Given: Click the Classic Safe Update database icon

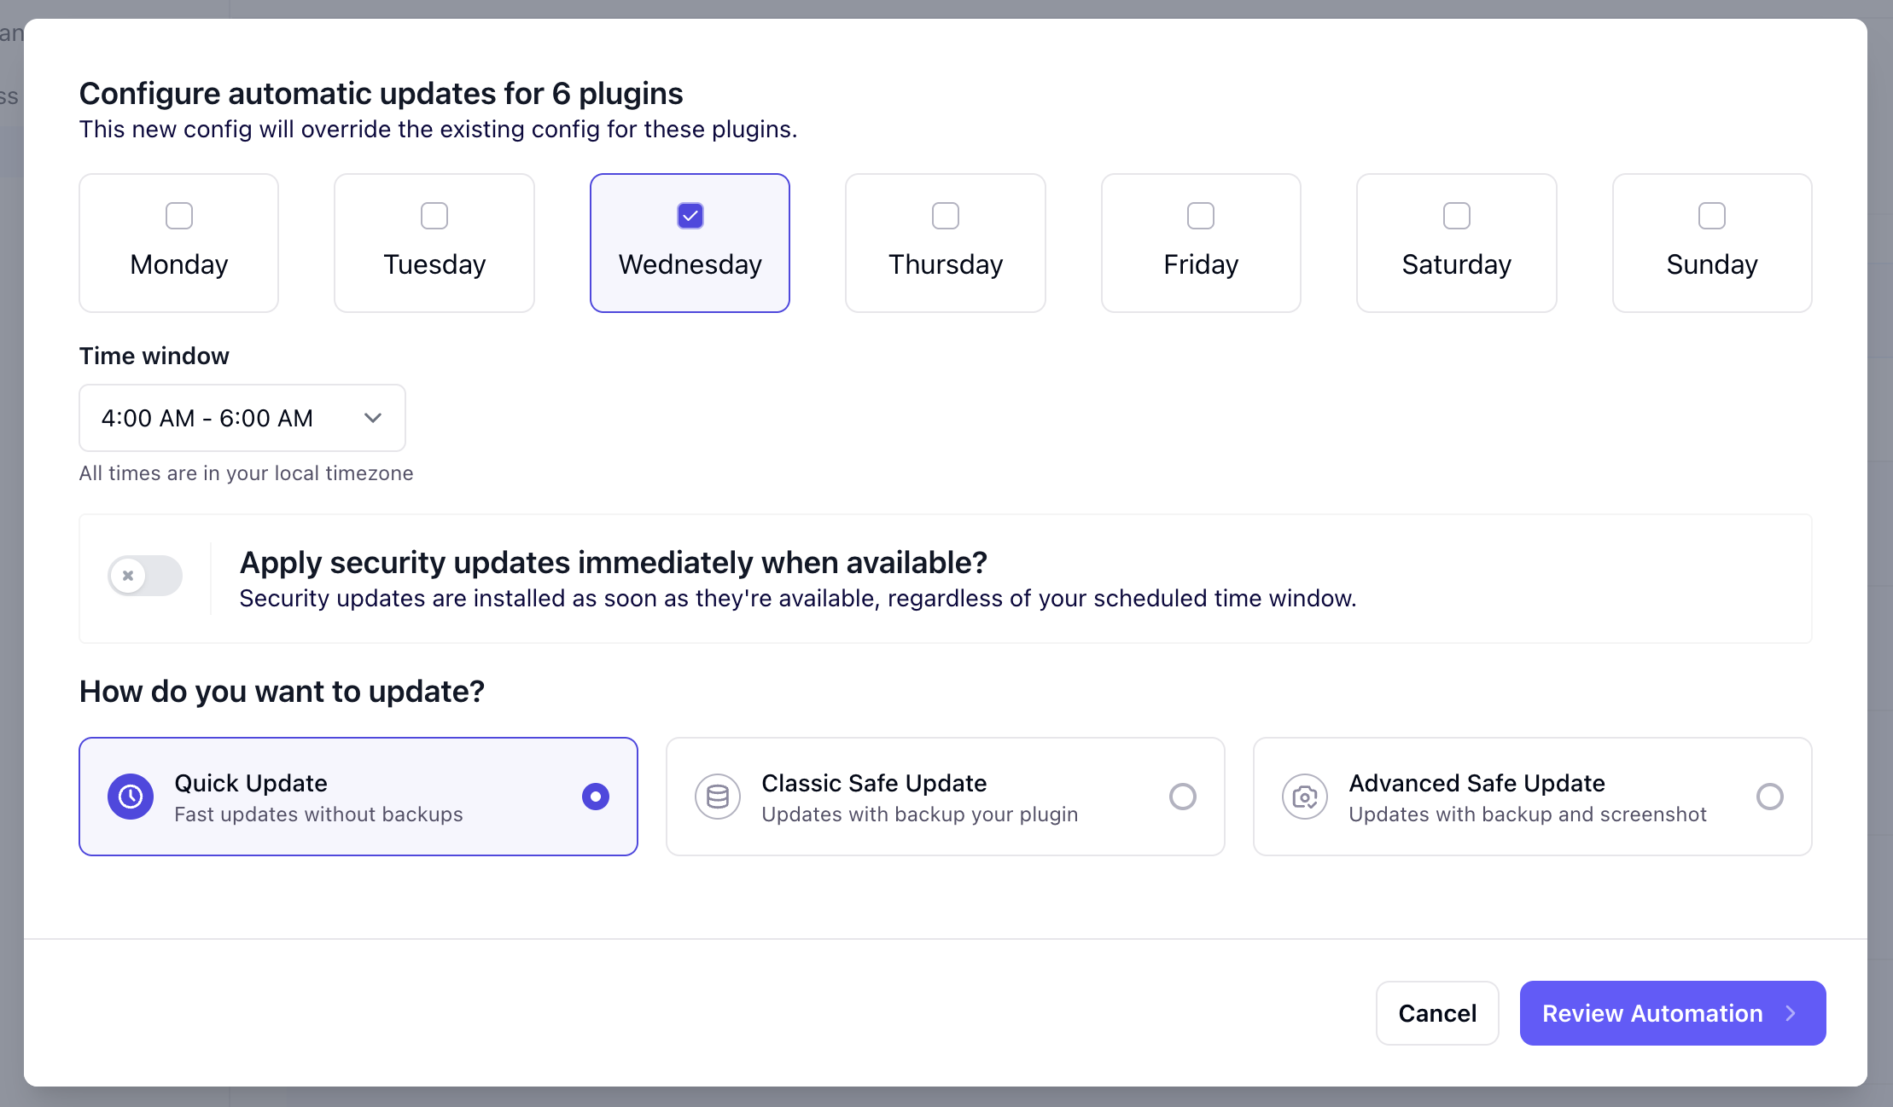Looking at the screenshot, I should tap(718, 797).
